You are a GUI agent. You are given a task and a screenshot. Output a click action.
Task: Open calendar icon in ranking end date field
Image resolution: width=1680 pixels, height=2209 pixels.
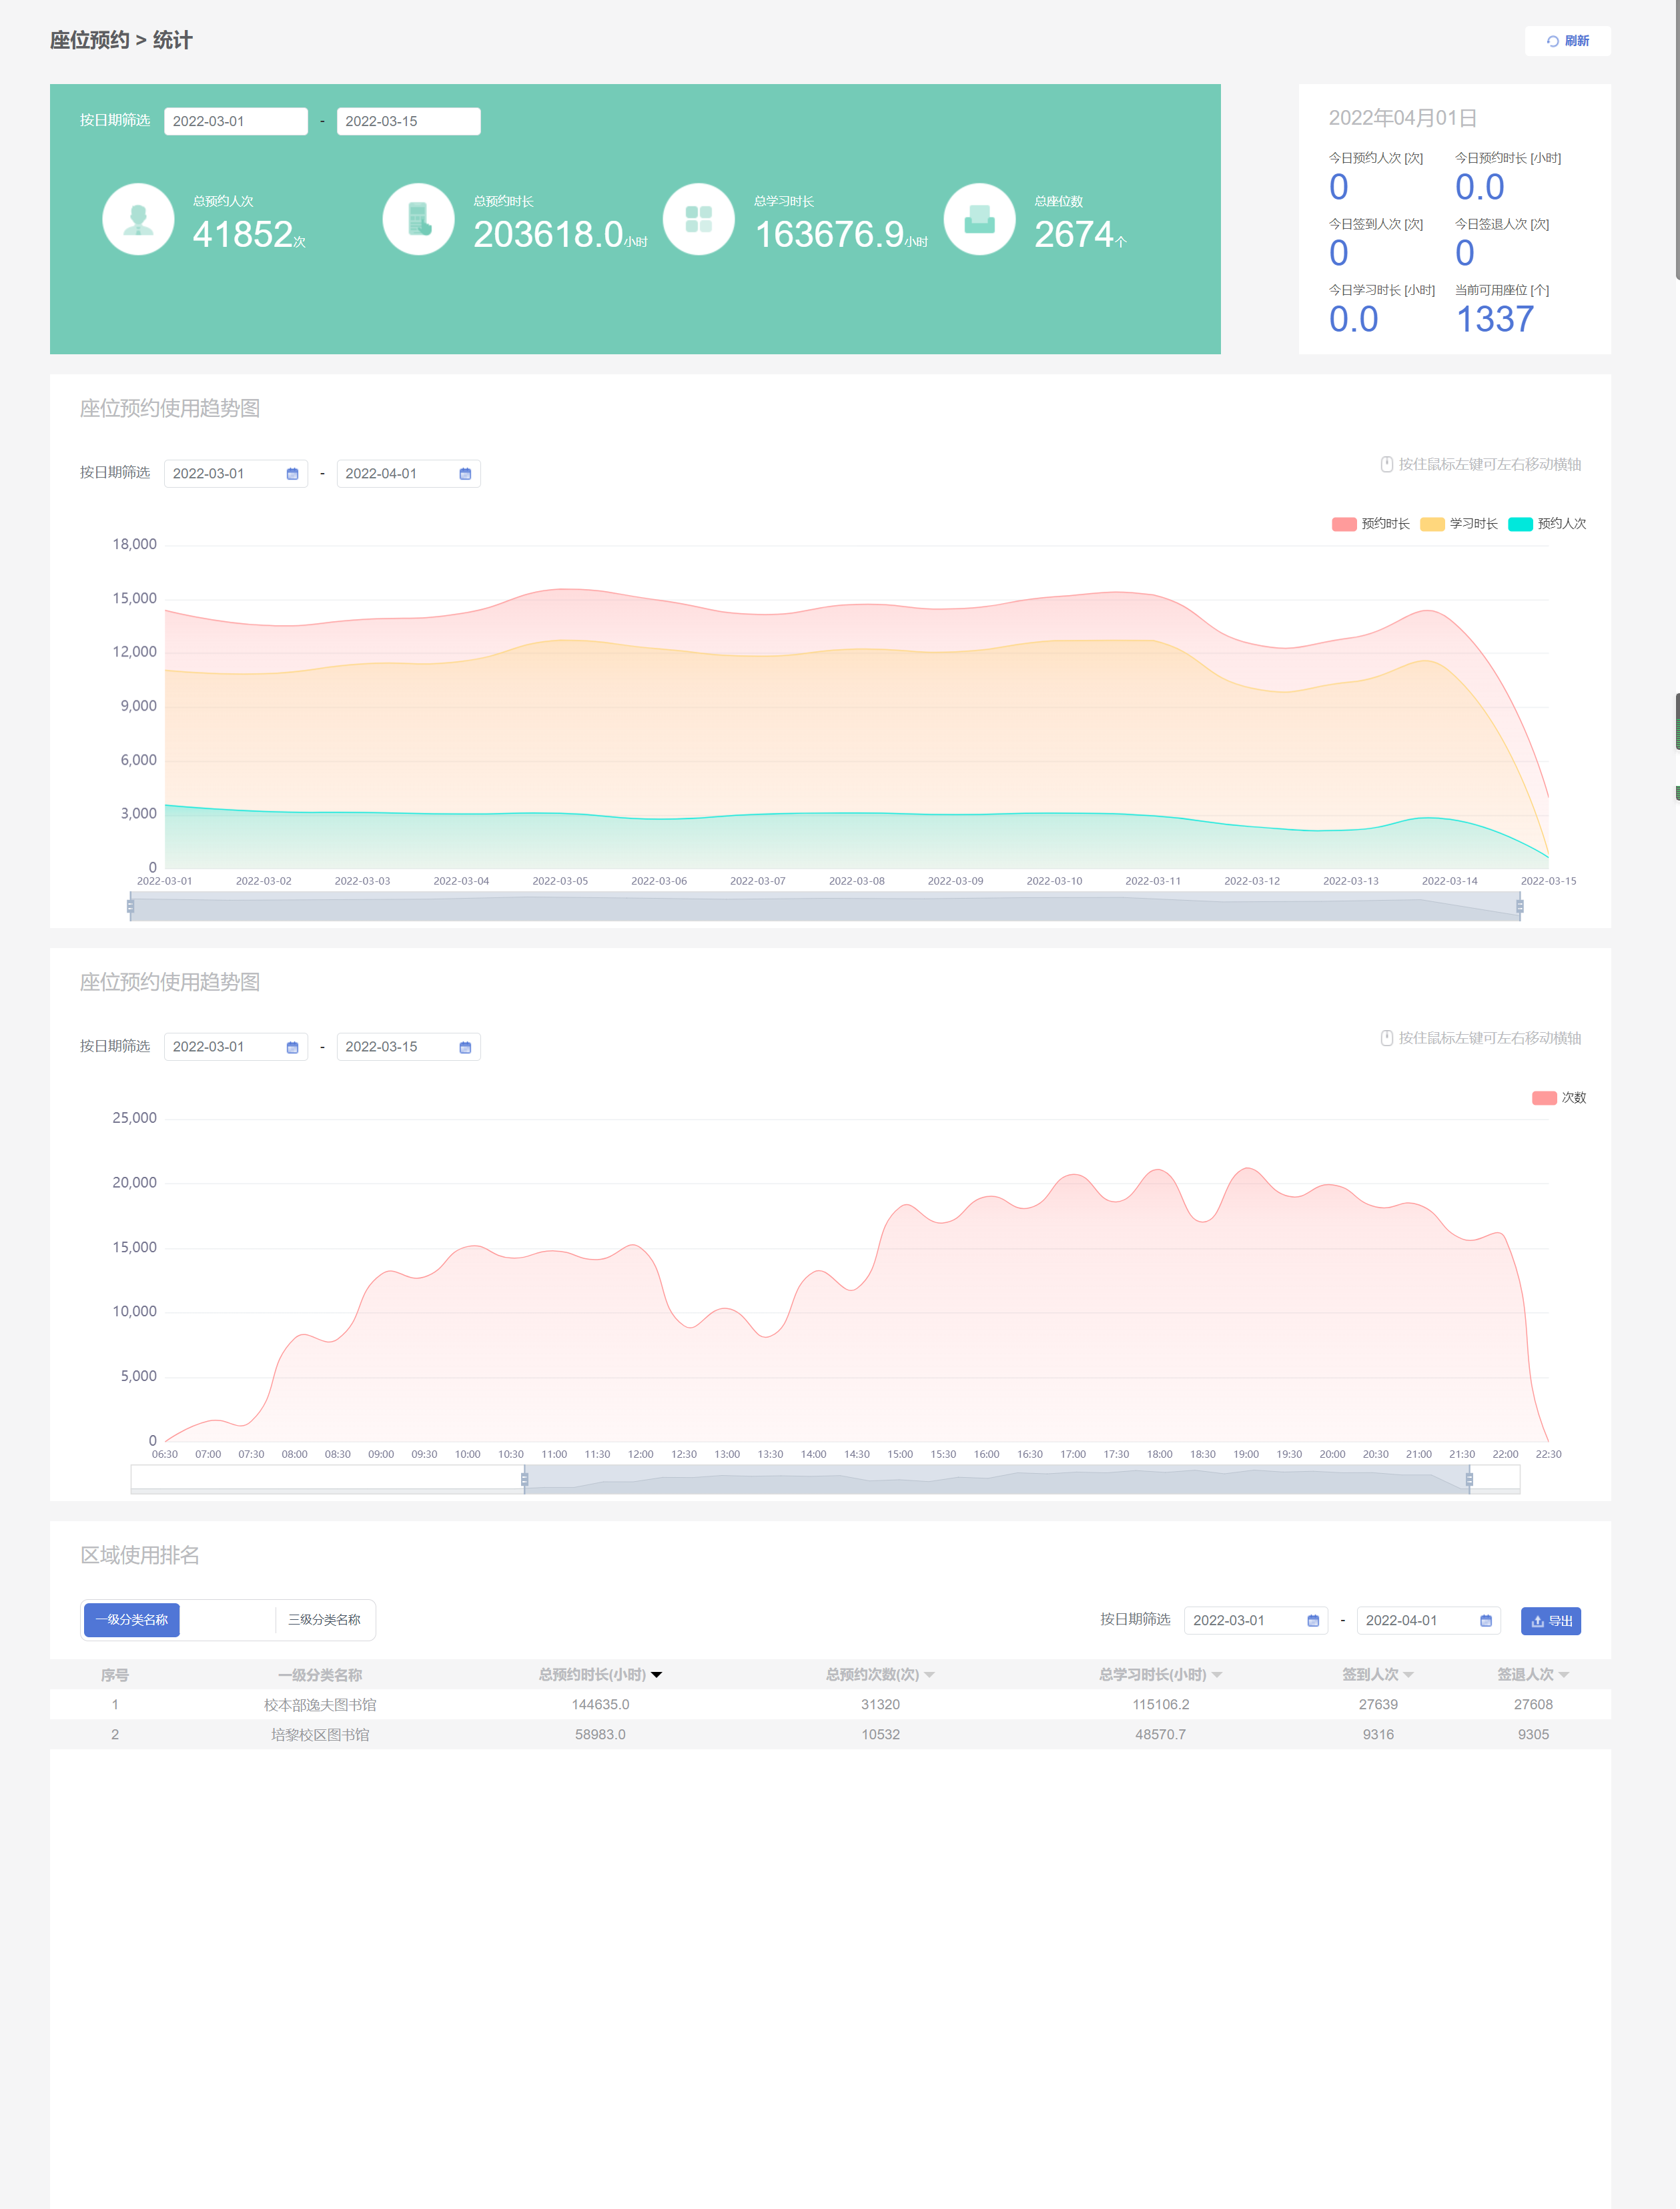tap(1486, 1621)
